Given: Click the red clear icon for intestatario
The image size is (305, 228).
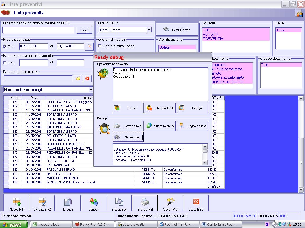Looking at the screenshot, I should 87,78.
